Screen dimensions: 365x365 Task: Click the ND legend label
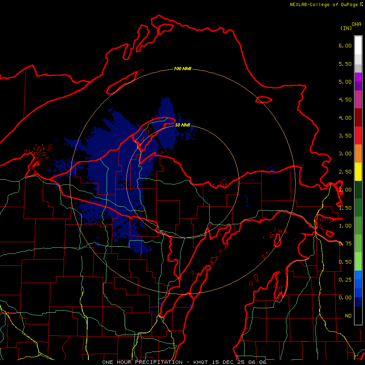[348, 316]
